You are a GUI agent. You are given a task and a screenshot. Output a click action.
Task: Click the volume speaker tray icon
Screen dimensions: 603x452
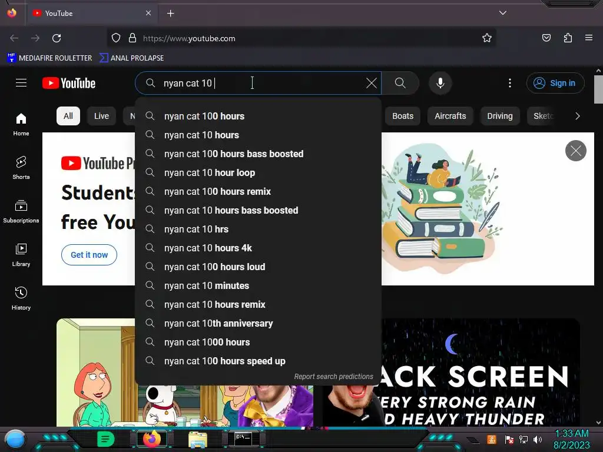pyautogui.click(x=538, y=439)
